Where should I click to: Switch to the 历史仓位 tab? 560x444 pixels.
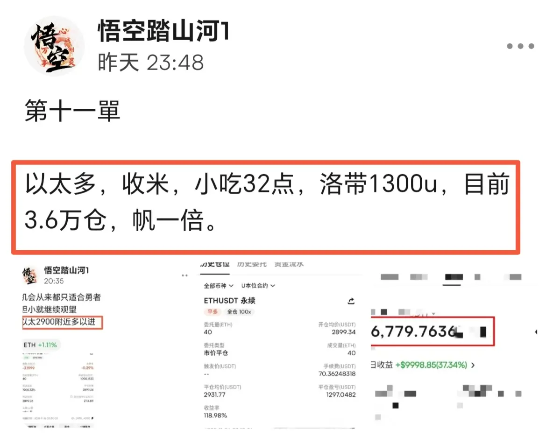[x=215, y=264]
